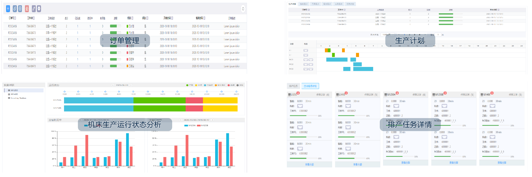Go to page 3 in production plan pagination

click(414, 35)
